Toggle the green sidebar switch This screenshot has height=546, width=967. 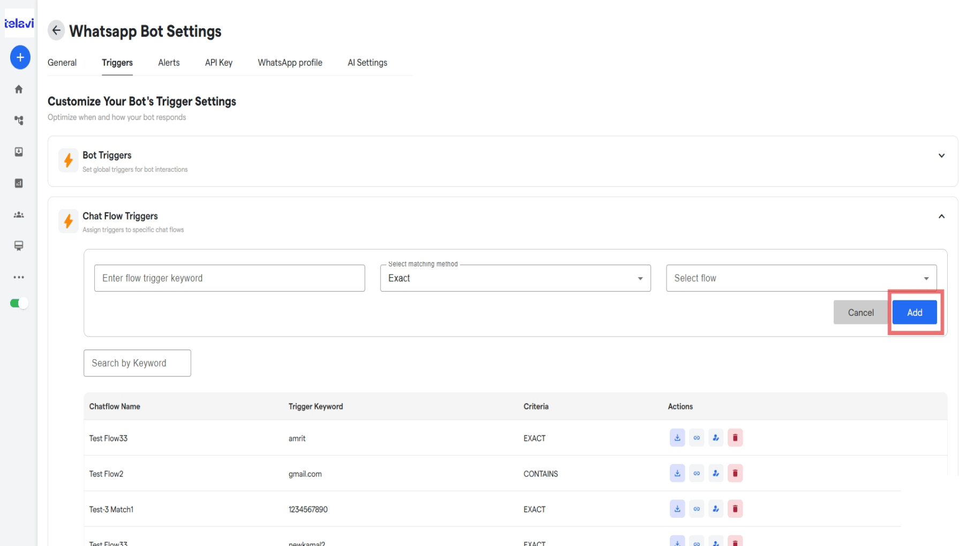pyautogui.click(x=19, y=304)
